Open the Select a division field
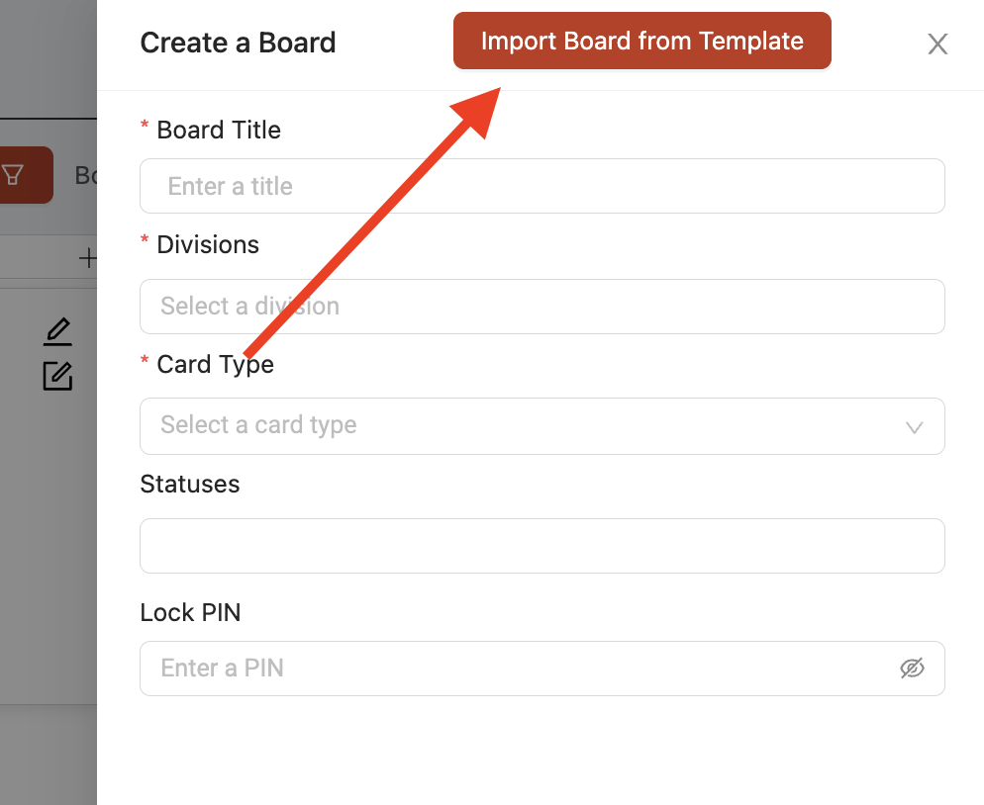The image size is (984, 805). coord(542,307)
